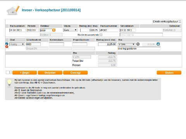
Task: Tick the Credit verkoopfactuur checkbox
Action: (x=180, y=21)
